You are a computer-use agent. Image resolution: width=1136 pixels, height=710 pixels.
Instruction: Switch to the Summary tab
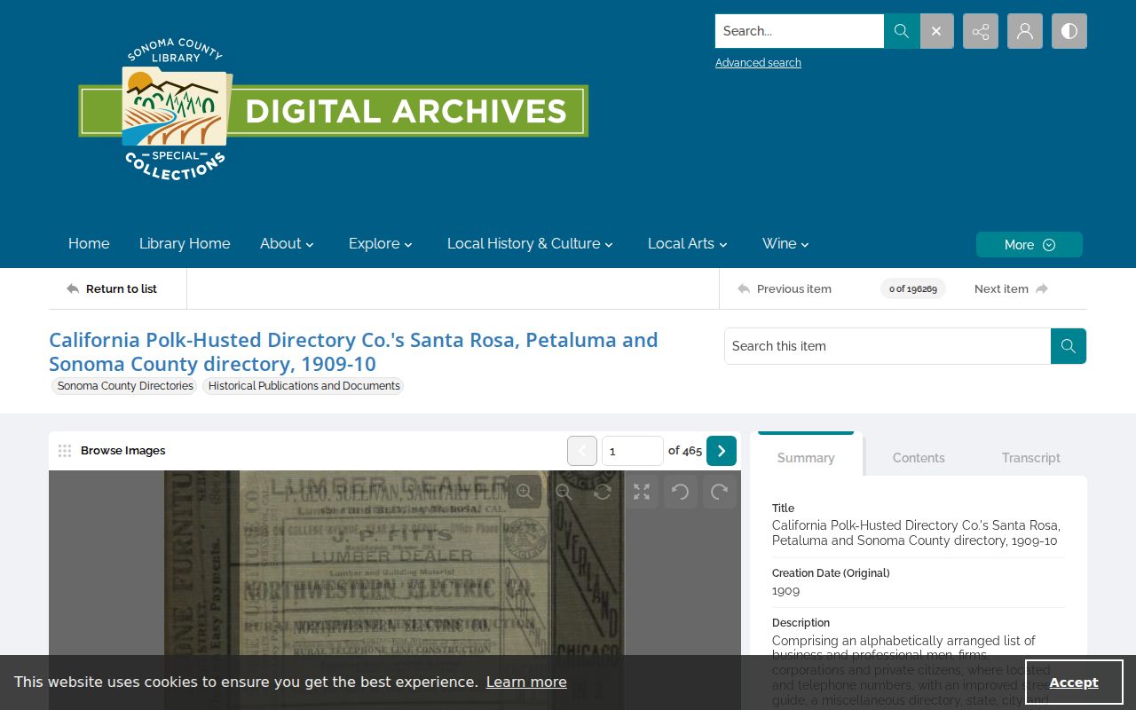tap(806, 458)
